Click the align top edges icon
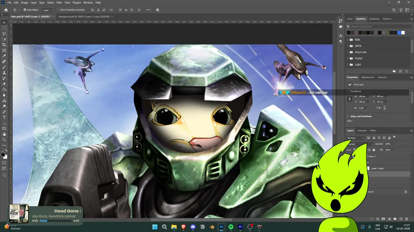This screenshot has width=414, height=232. pos(120,10)
